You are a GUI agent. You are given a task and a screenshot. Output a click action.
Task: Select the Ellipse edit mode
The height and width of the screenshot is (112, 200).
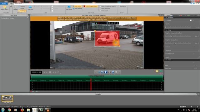(x=22, y=8)
